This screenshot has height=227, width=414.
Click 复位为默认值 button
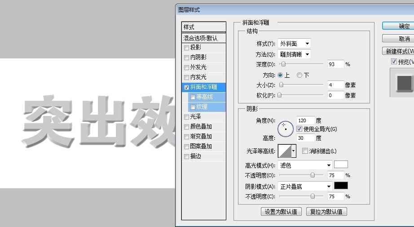[326, 212]
